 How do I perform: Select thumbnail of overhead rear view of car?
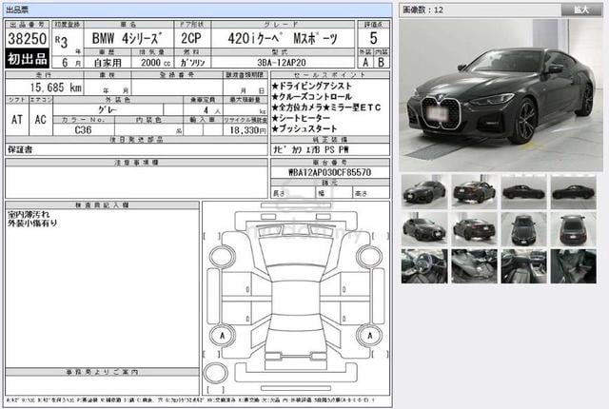pos(573,229)
